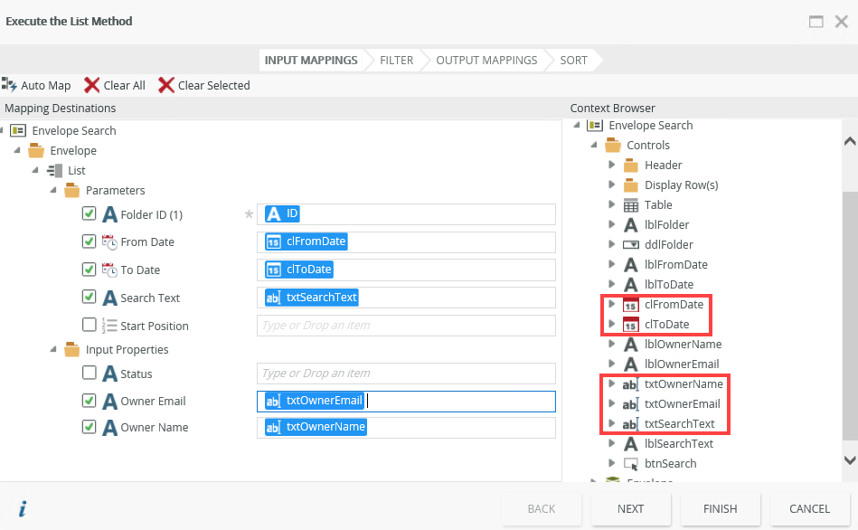This screenshot has height=530, width=858.
Task: Click the Clear All red X icon
Action: 91,85
